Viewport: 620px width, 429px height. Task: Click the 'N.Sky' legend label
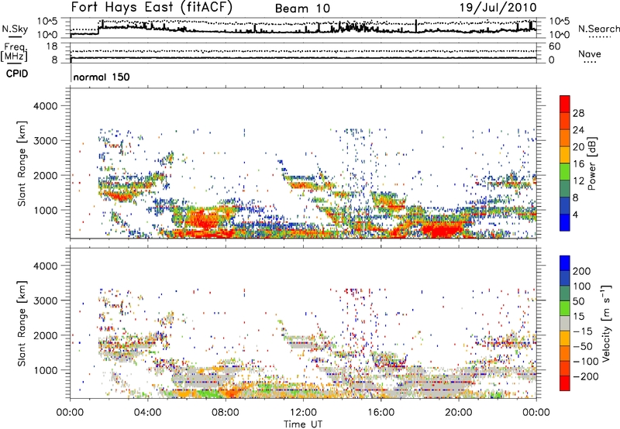pyautogui.click(x=15, y=29)
